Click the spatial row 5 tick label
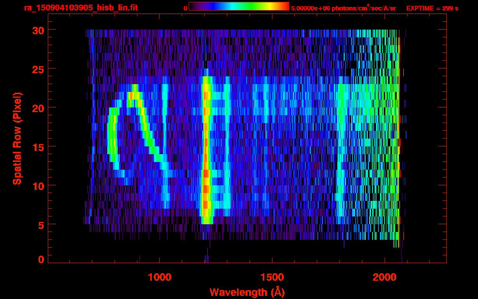Image resolution: width=478 pixels, height=299 pixels. click(x=41, y=225)
